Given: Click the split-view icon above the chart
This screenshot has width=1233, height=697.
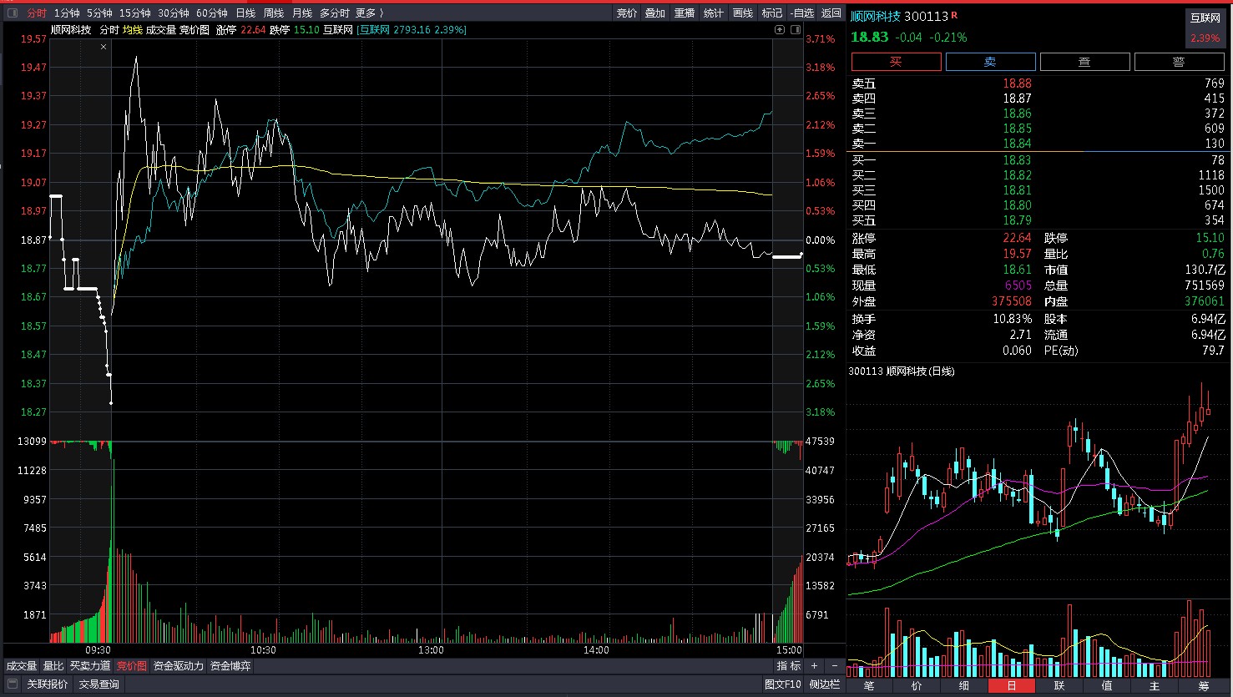Looking at the screenshot, I should [x=795, y=30].
